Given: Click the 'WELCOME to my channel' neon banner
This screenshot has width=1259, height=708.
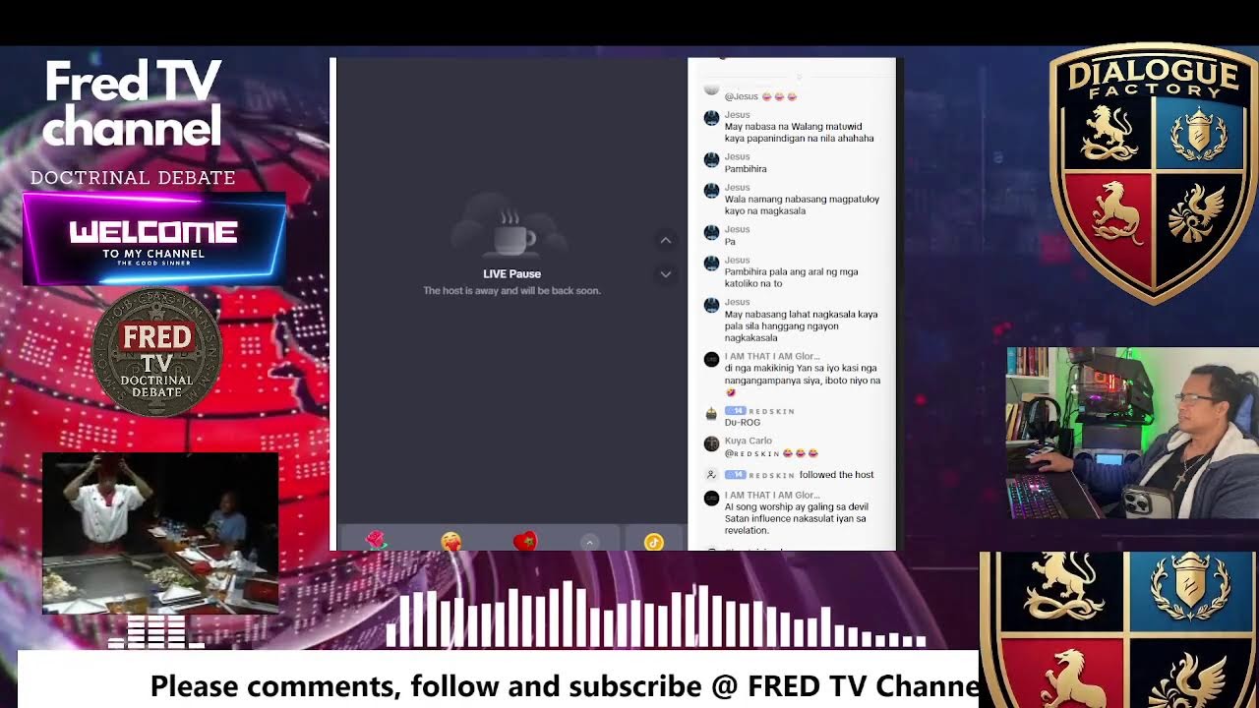Looking at the screenshot, I should 154,239.
